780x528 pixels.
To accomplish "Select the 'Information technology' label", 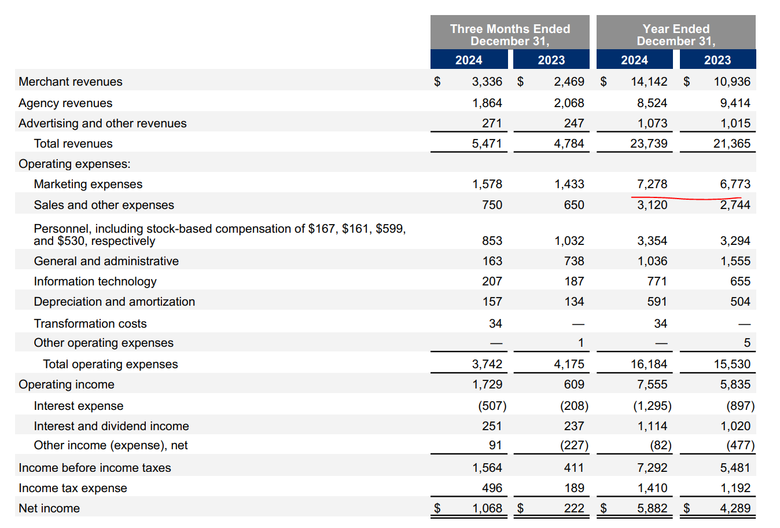I will point(95,281).
